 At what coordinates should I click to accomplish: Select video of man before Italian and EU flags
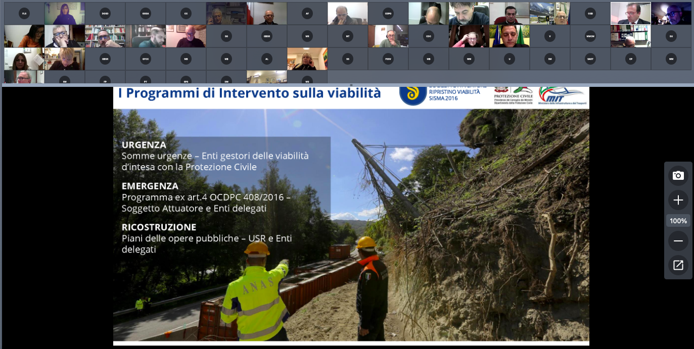pyautogui.click(x=510, y=36)
